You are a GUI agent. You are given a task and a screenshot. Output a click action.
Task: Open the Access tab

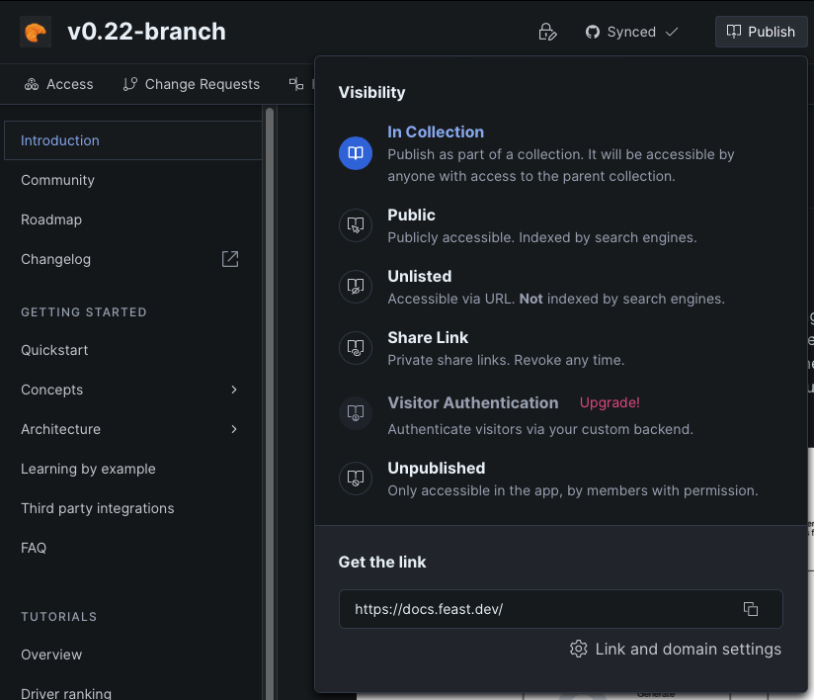tap(59, 84)
